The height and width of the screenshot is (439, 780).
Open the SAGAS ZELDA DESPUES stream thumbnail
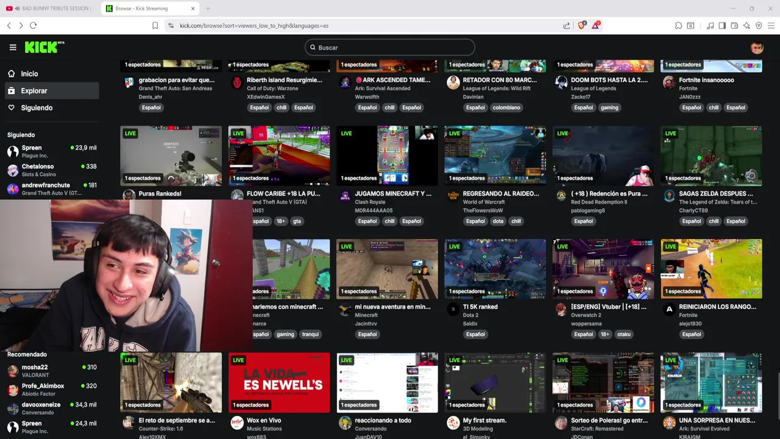[711, 155]
